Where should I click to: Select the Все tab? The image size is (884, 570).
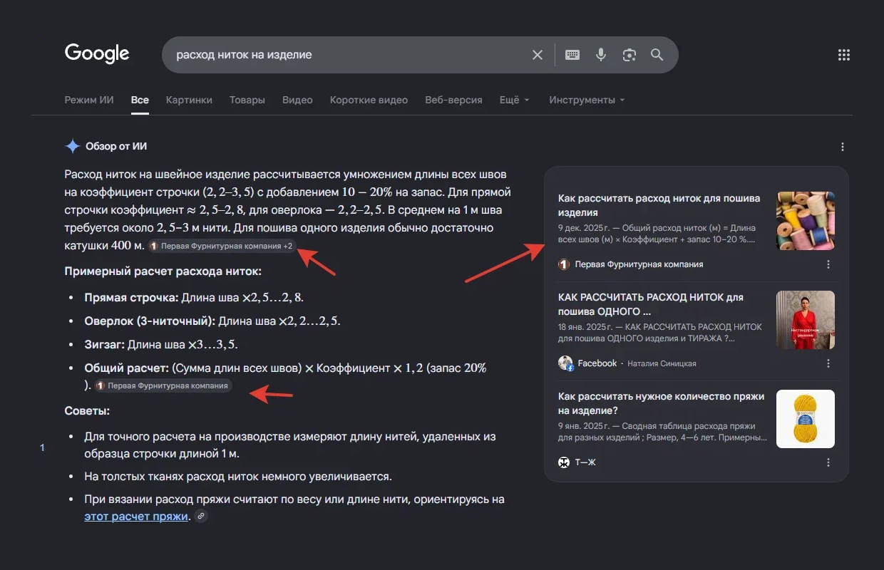[x=140, y=100]
